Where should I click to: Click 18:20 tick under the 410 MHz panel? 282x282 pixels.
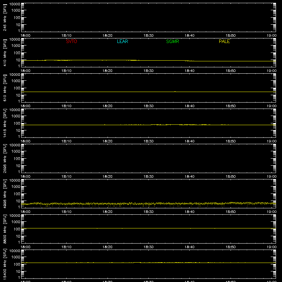point(108,71)
